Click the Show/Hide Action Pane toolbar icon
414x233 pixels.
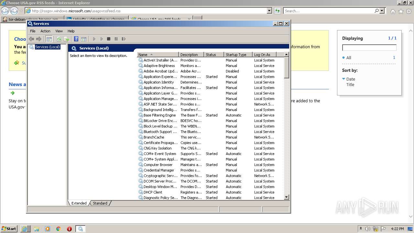point(84,39)
